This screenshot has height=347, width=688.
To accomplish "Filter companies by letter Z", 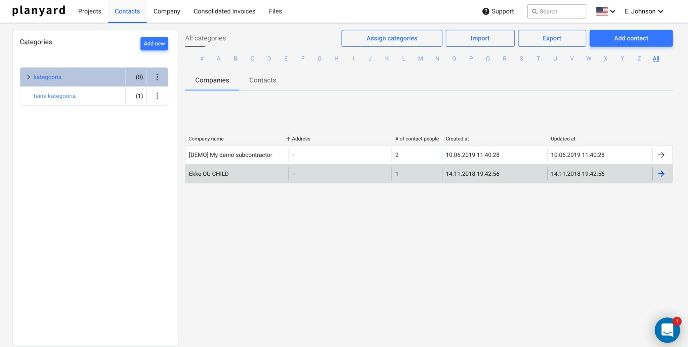I will (639, 58).
